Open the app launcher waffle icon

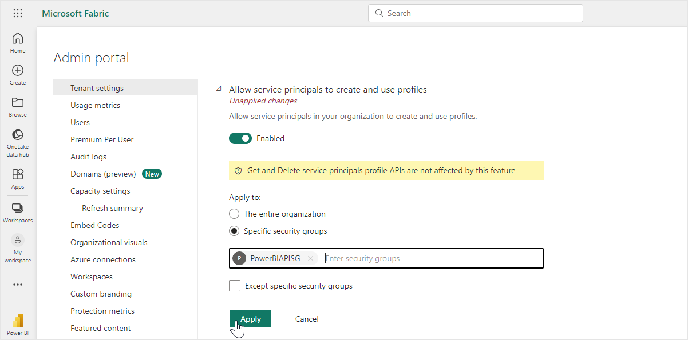pos(18,13)
